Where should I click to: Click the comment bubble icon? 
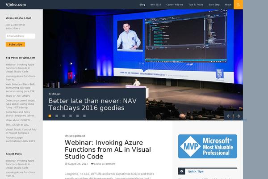(92, 164)
